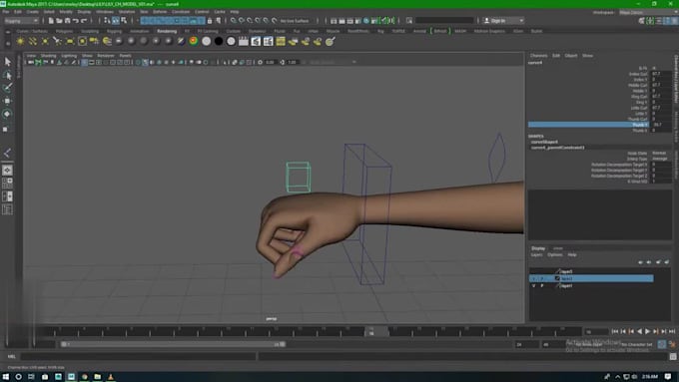Open Interp Type Average dropdown
This screenshot has height=382, width=679.
click(x=661, y=159)
